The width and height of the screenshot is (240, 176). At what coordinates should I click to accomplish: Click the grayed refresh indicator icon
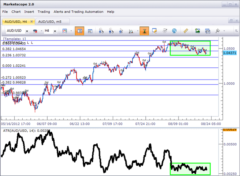point(165,31)
